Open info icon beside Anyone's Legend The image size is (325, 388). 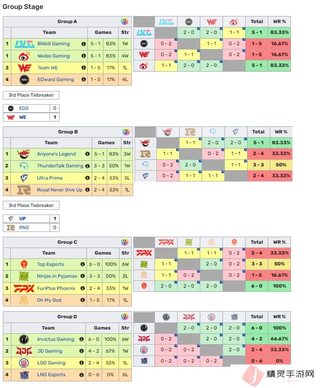coord(87,154)
